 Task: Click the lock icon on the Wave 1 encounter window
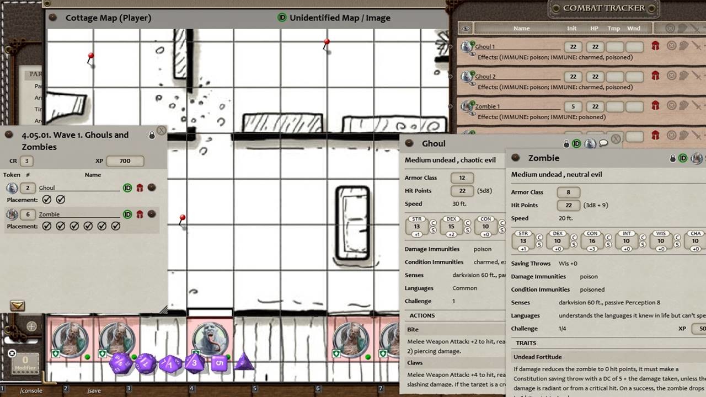coord(152,135)
